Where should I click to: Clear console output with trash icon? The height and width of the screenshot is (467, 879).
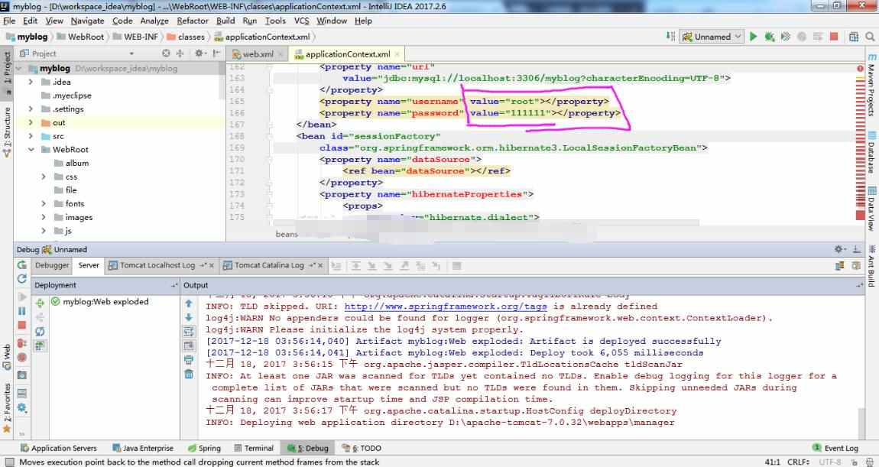click(189, 374)
